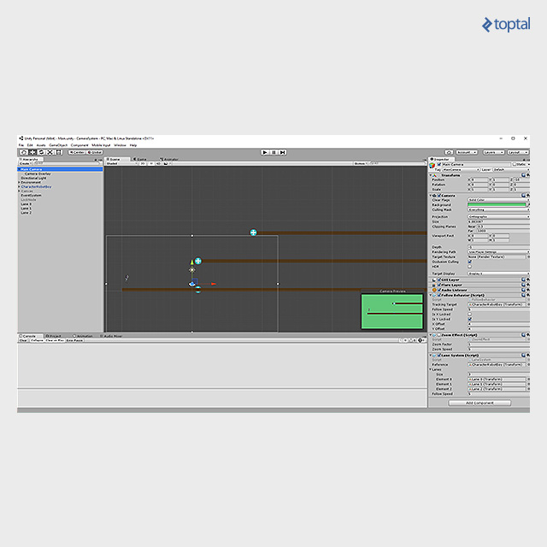Click the Pause button in the toolbar
547x547 pixels.
273,152
